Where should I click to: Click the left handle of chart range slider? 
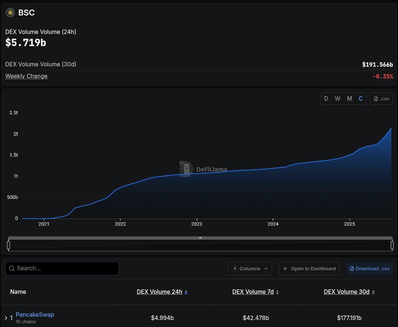[8, 245]
